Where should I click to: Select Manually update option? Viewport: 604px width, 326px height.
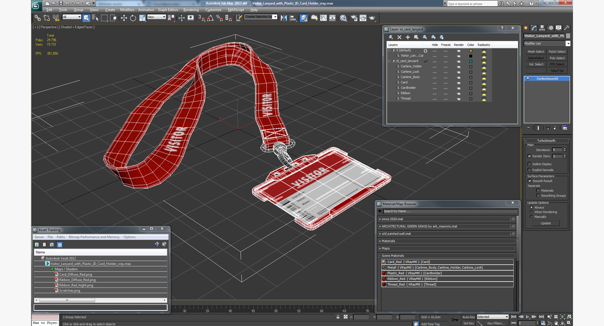coord(531,217)
